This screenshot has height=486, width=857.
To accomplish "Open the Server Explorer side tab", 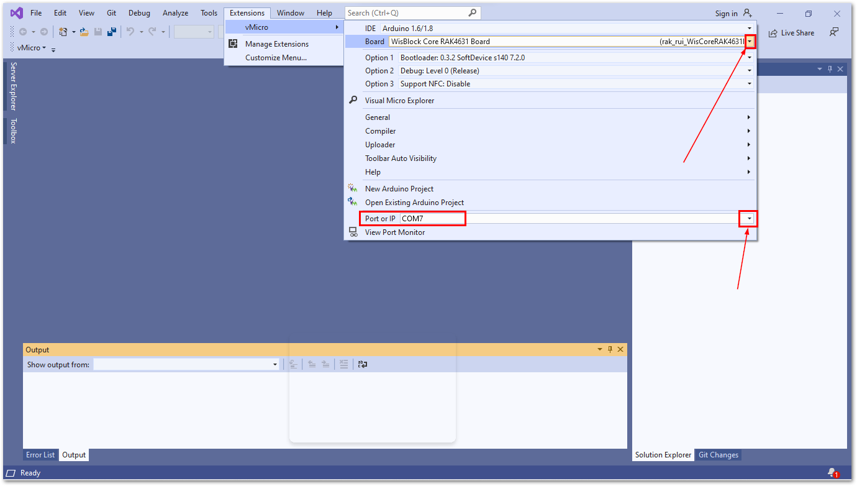I will [14, 86].
